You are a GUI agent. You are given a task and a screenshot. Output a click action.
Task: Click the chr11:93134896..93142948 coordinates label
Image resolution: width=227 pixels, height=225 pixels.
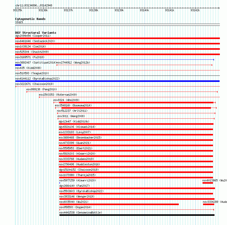pos(34,5)
